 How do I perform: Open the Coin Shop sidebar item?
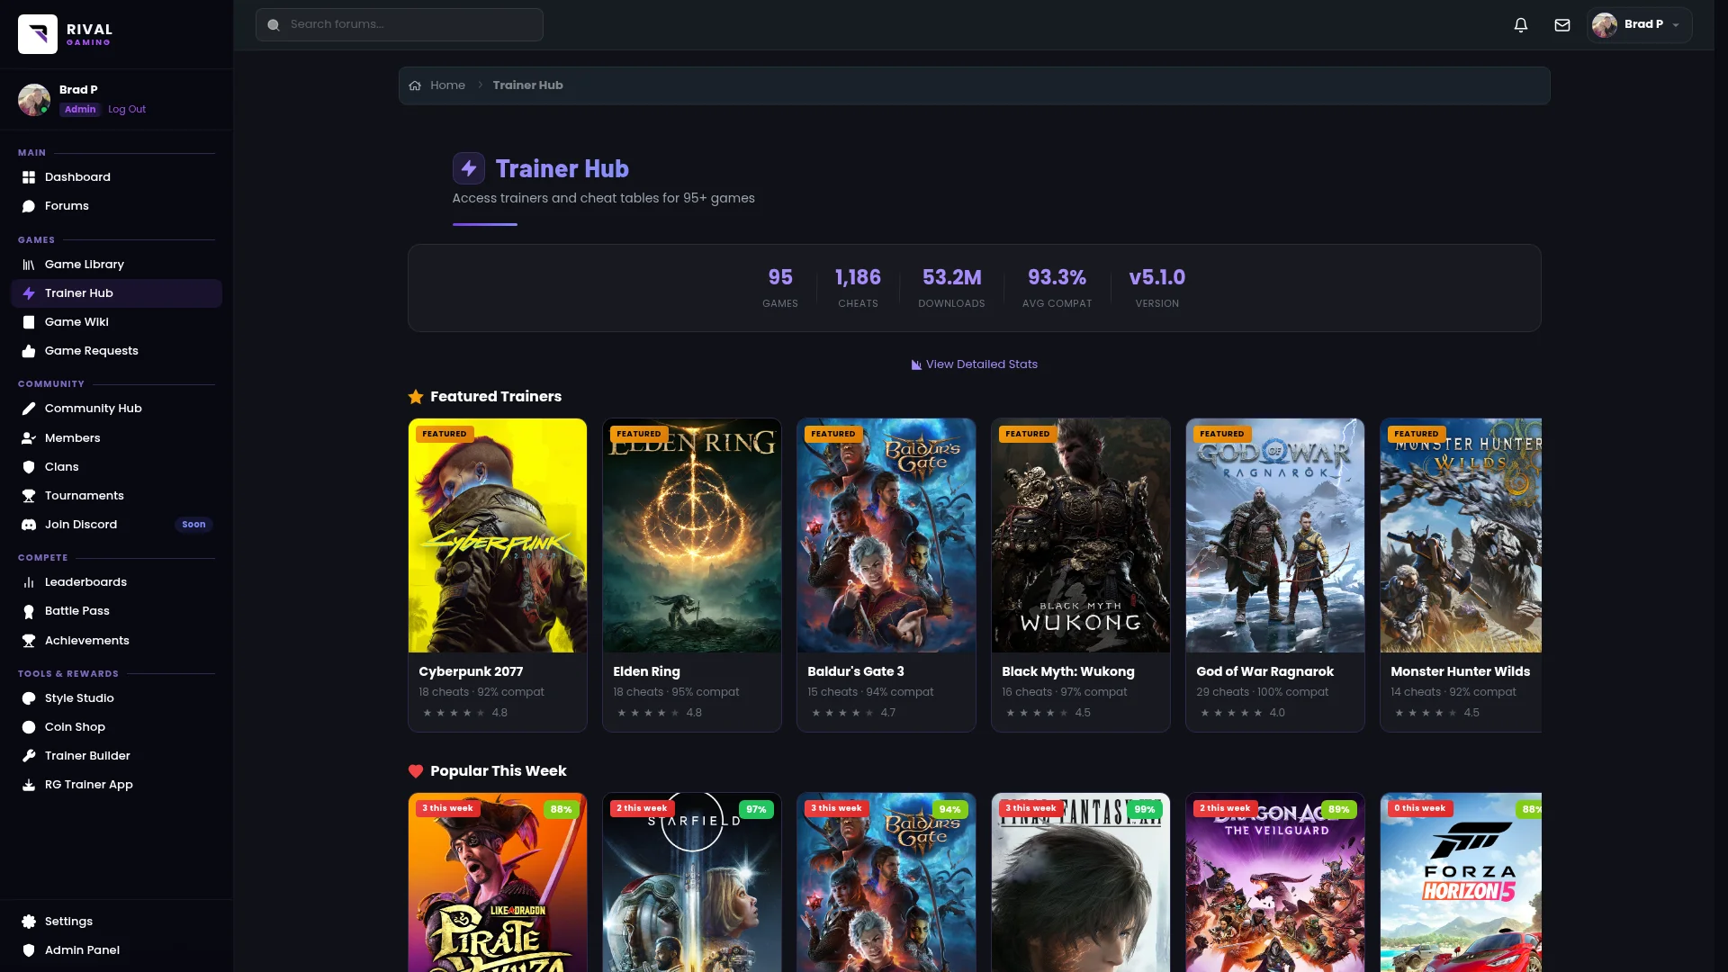click(75, 727)
